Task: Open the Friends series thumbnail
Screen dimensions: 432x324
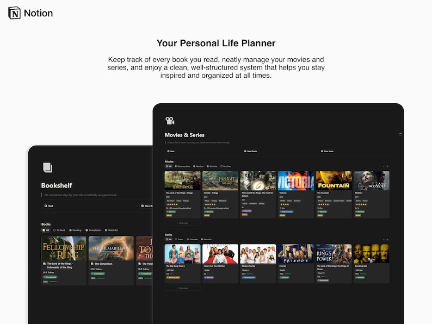Action: coord(295,253)
